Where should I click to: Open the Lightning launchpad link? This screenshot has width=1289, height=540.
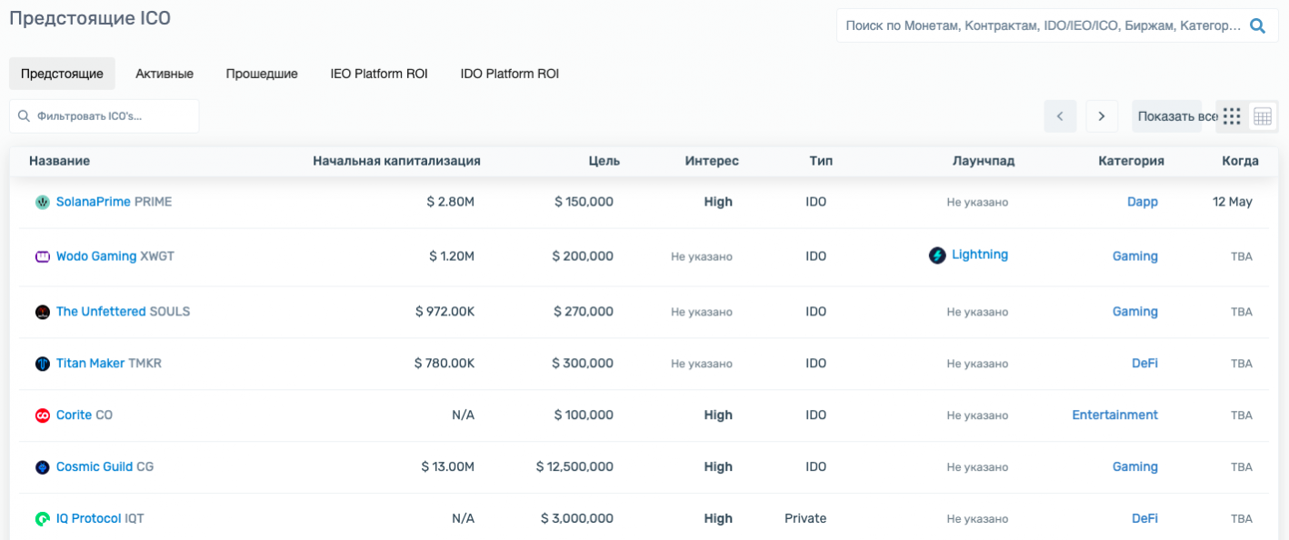click(x=980, y=255)
